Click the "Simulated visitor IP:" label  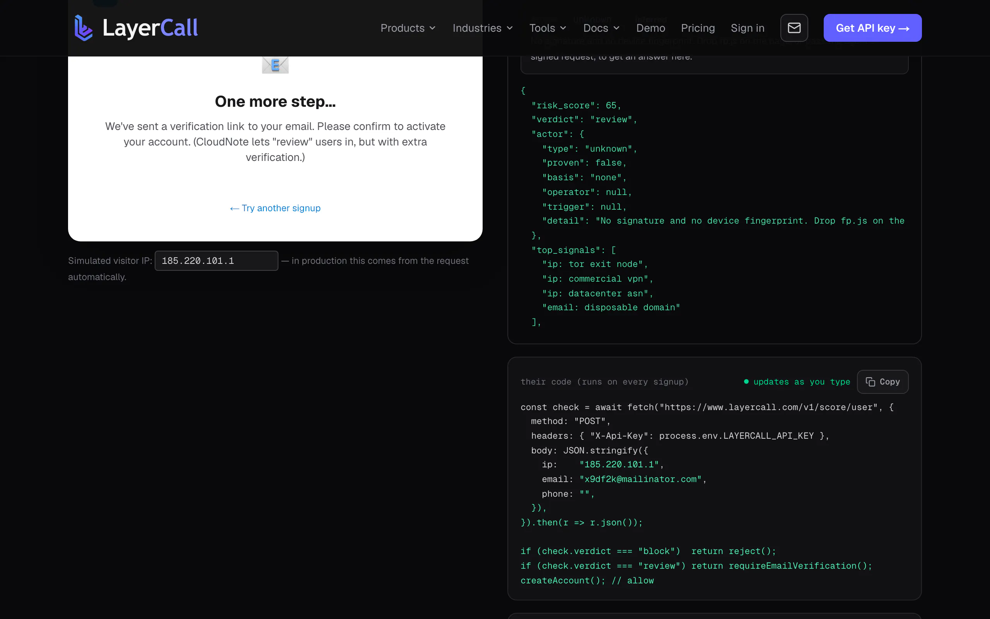[110, 261]
